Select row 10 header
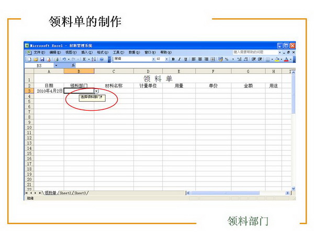This screenshot has height=236, width=314. [x=29, y=127]
